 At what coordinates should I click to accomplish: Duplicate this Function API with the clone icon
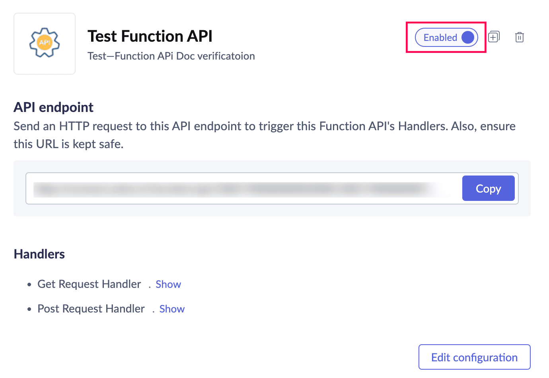(494, 37)
